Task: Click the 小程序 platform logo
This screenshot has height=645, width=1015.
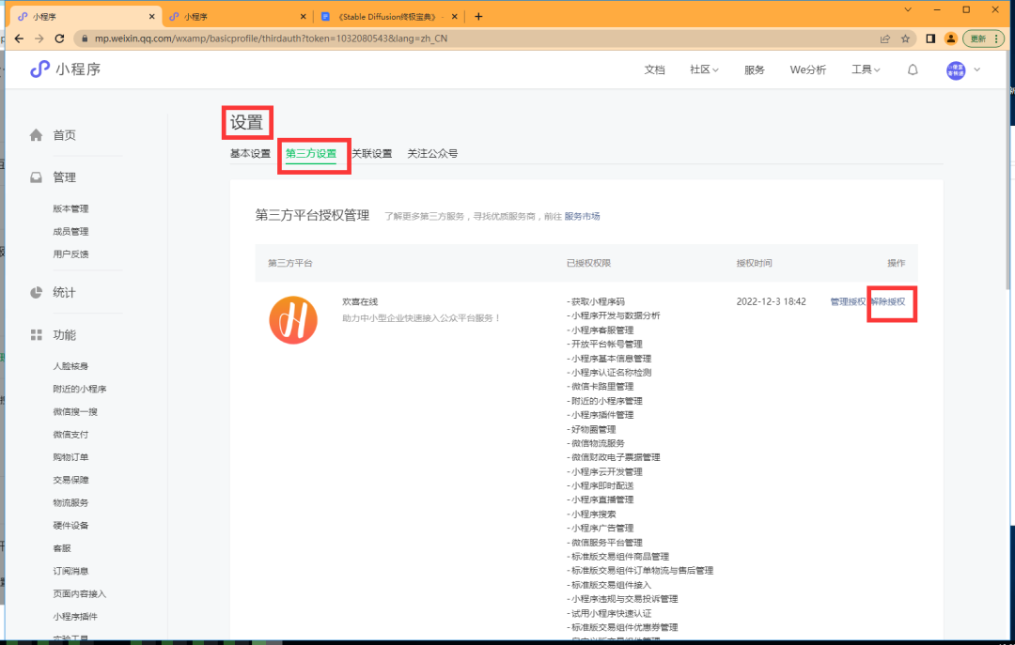Action: [40, 69]
